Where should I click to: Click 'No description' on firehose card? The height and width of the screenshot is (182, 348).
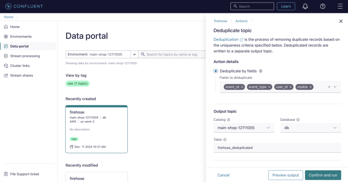(x=80, y=129)
